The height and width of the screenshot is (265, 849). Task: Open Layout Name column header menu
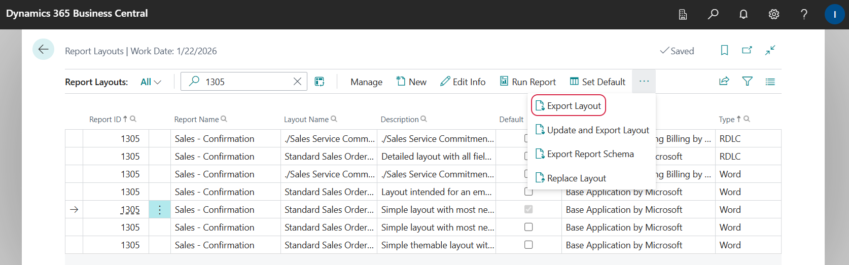point(306,120)
